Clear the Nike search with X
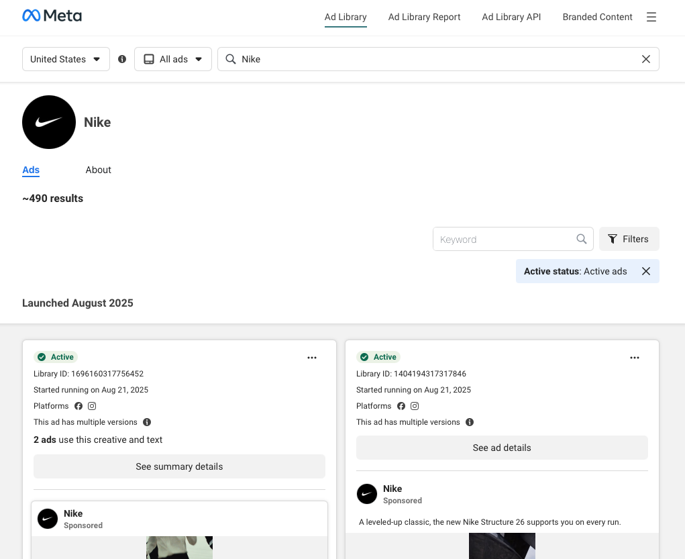Viewport: 685px width, 559px height. coord(645,59)
